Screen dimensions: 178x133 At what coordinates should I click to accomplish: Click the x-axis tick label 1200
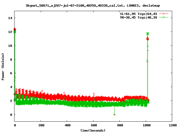tap(173, 125)
